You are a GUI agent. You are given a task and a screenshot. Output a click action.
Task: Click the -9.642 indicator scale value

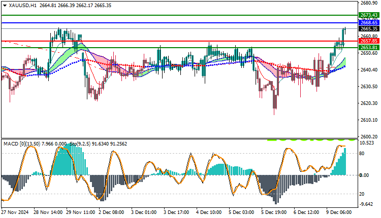367,204
